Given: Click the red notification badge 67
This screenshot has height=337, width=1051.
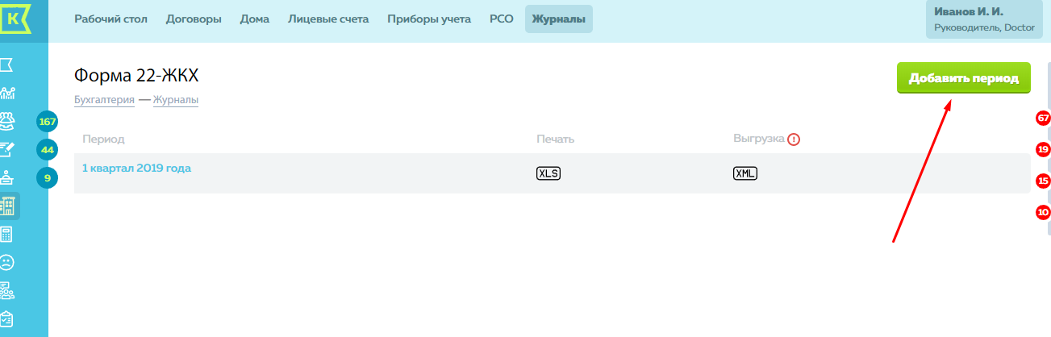Looking at the screenshot, I should coord(1043,118).
